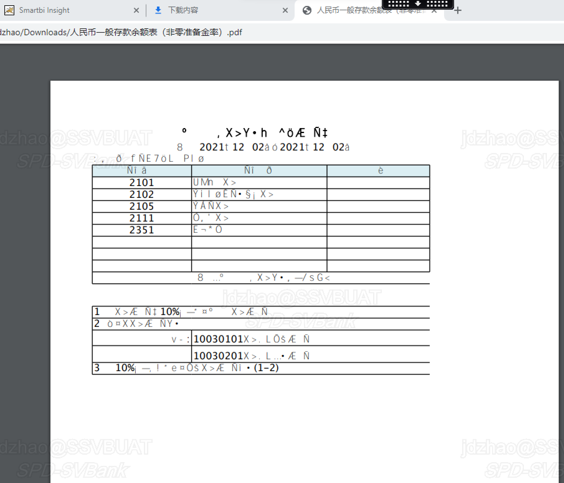This screenshot has height=483, width=564.
Task: Click the table cell 2102
Action: click(142, 194)
